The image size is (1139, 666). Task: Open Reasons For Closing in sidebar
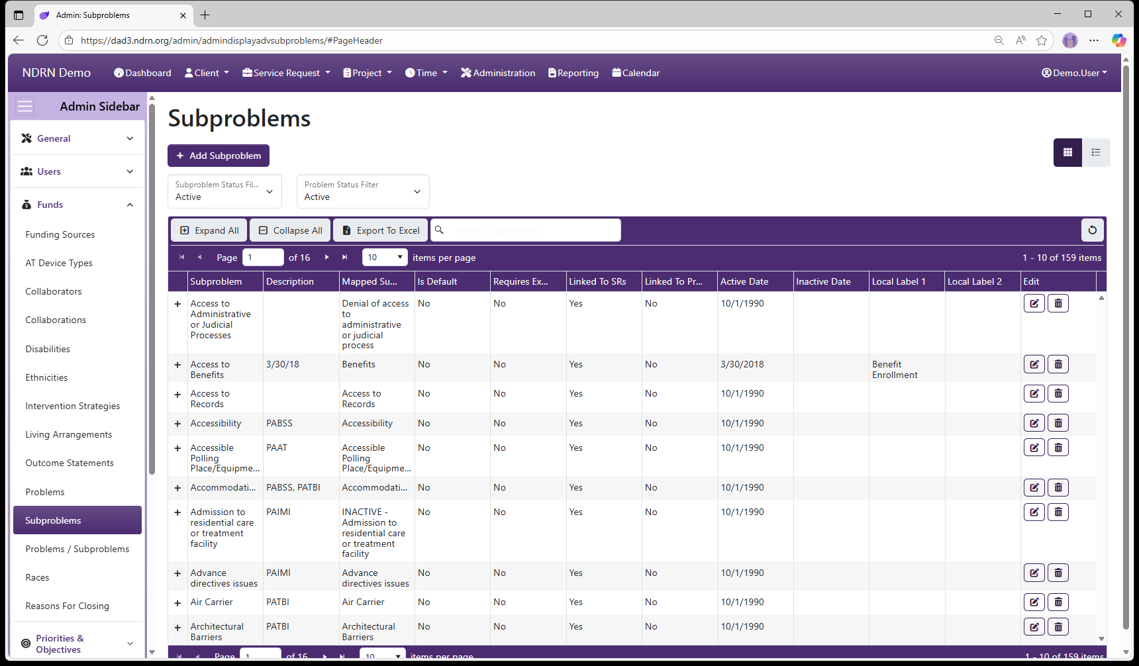tap(68, 606)
